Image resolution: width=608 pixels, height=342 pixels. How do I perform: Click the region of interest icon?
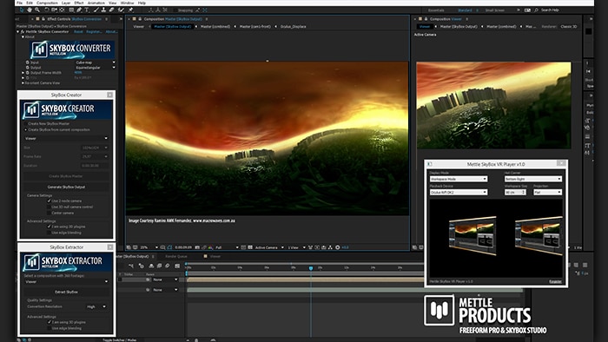pyautogui.click(x=242, y=247)
